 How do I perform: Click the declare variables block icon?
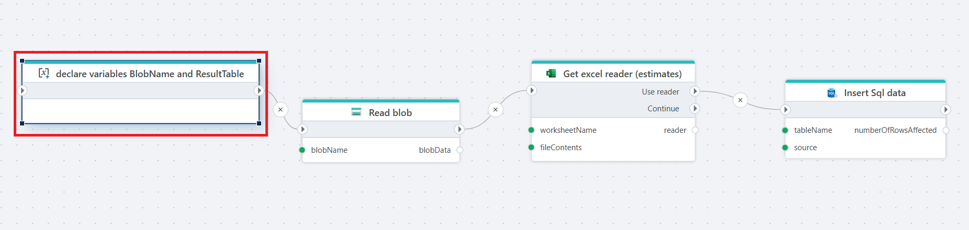click(44, 74)
